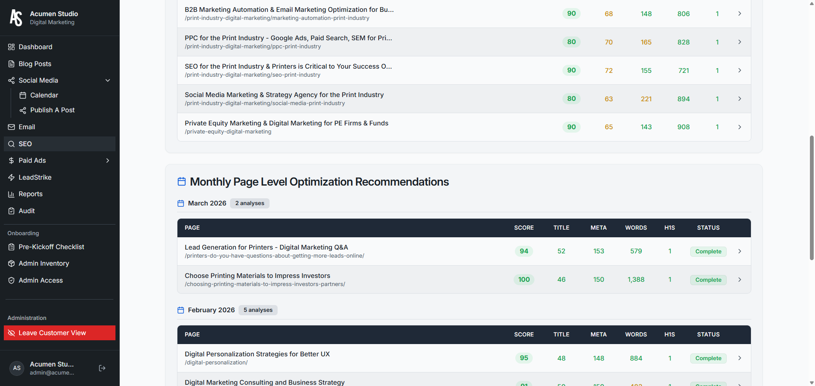Open Social Media Marketing & Strategy row chevron
This screenshot has width=815, height=386.
click(739, 99)
